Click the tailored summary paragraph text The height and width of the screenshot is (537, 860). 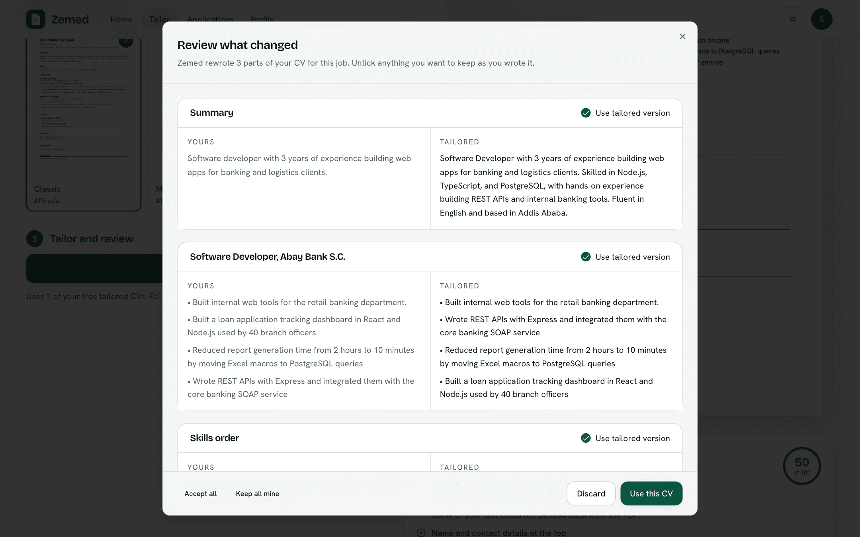click(x=552, y=185)
